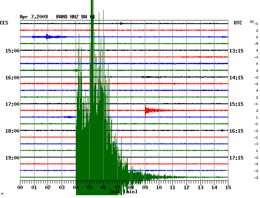The height and width of the screenshot is (198, 260).
Task: Click the "14" minute axis label
Action: [214, 188]
